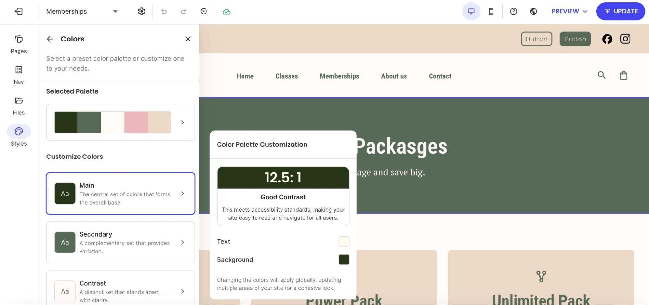This screenshot has height=305, width=649.
Task: Open the Contrast color set chevron
Action: click(183, 291)
